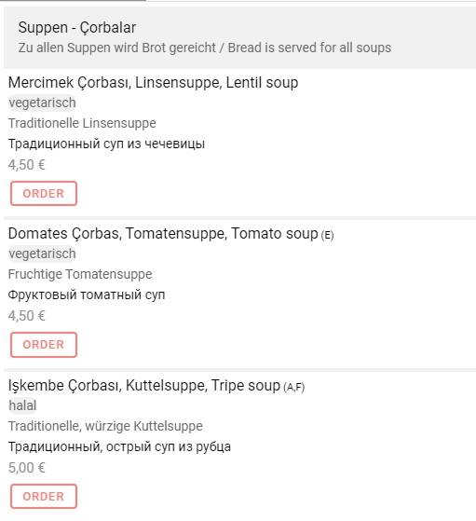Click the allergen marker (E) on tomato soup
Image resolution: width=476 pixels, height=521 pixels.
[x=327, y=235]
